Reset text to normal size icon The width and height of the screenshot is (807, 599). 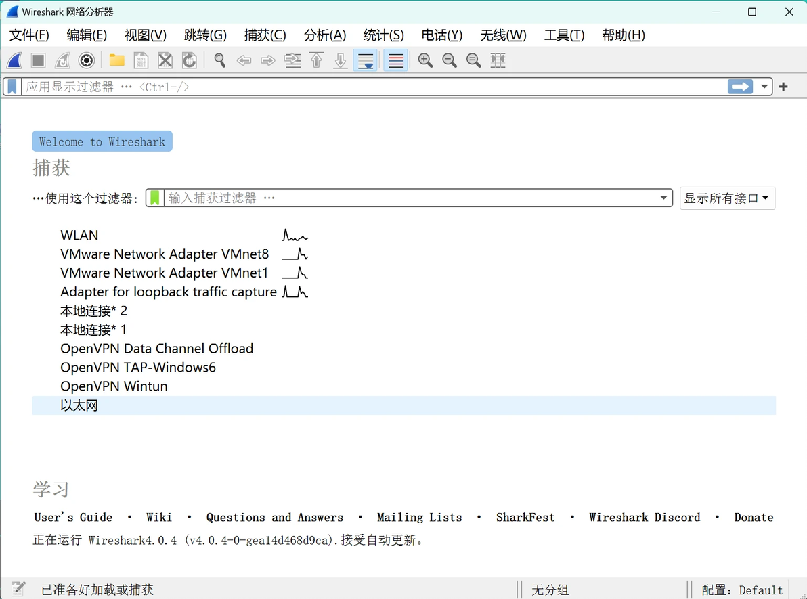click(x=473, y=60)
